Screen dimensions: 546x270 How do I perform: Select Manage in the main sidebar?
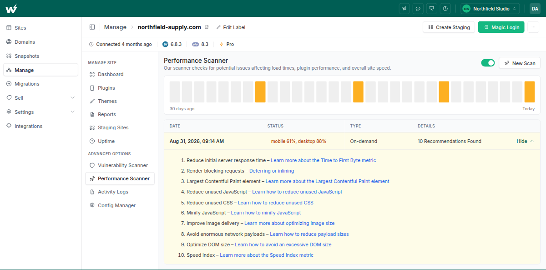(x=40, y=70)
